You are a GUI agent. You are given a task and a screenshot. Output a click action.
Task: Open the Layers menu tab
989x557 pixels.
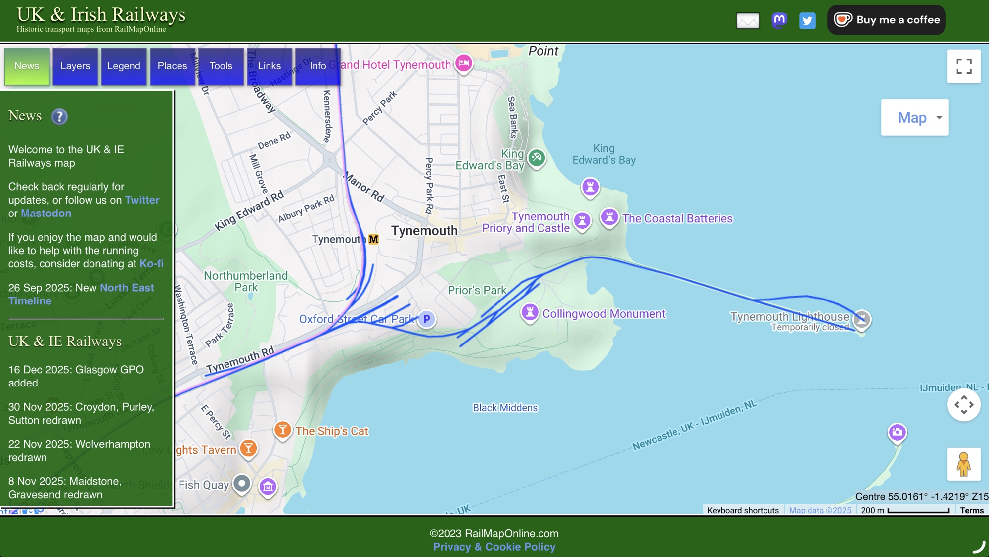tap(75, 66)
